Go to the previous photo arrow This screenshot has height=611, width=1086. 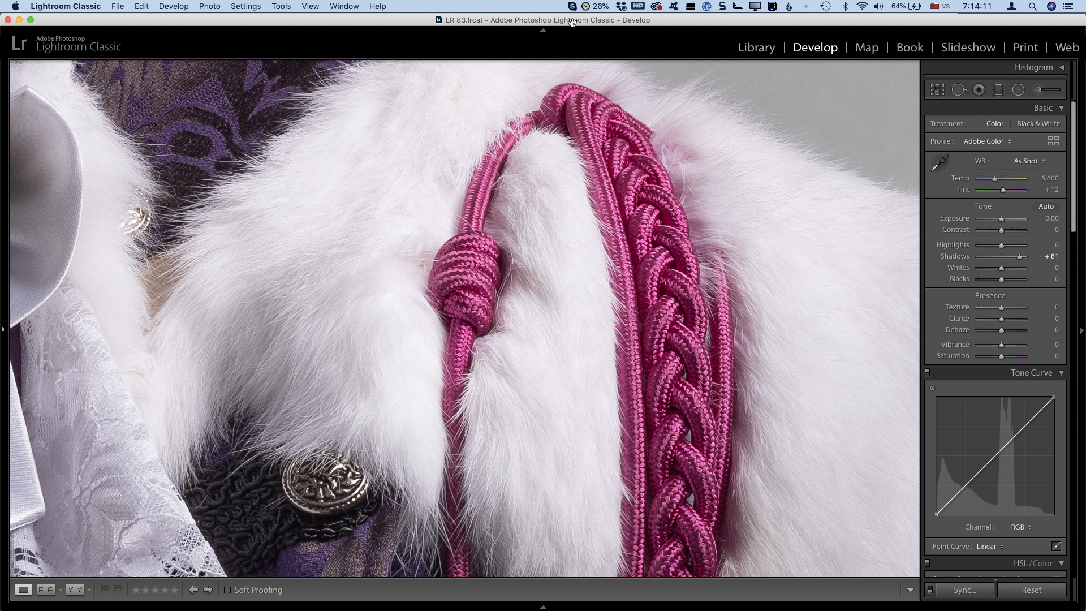[193, 590]
